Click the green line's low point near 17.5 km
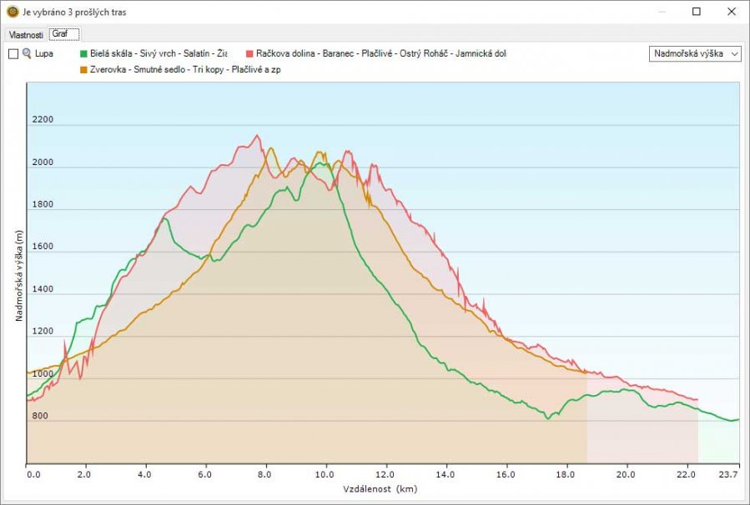Viewport: 750px width, 505px height. click(x=547, y=417)
